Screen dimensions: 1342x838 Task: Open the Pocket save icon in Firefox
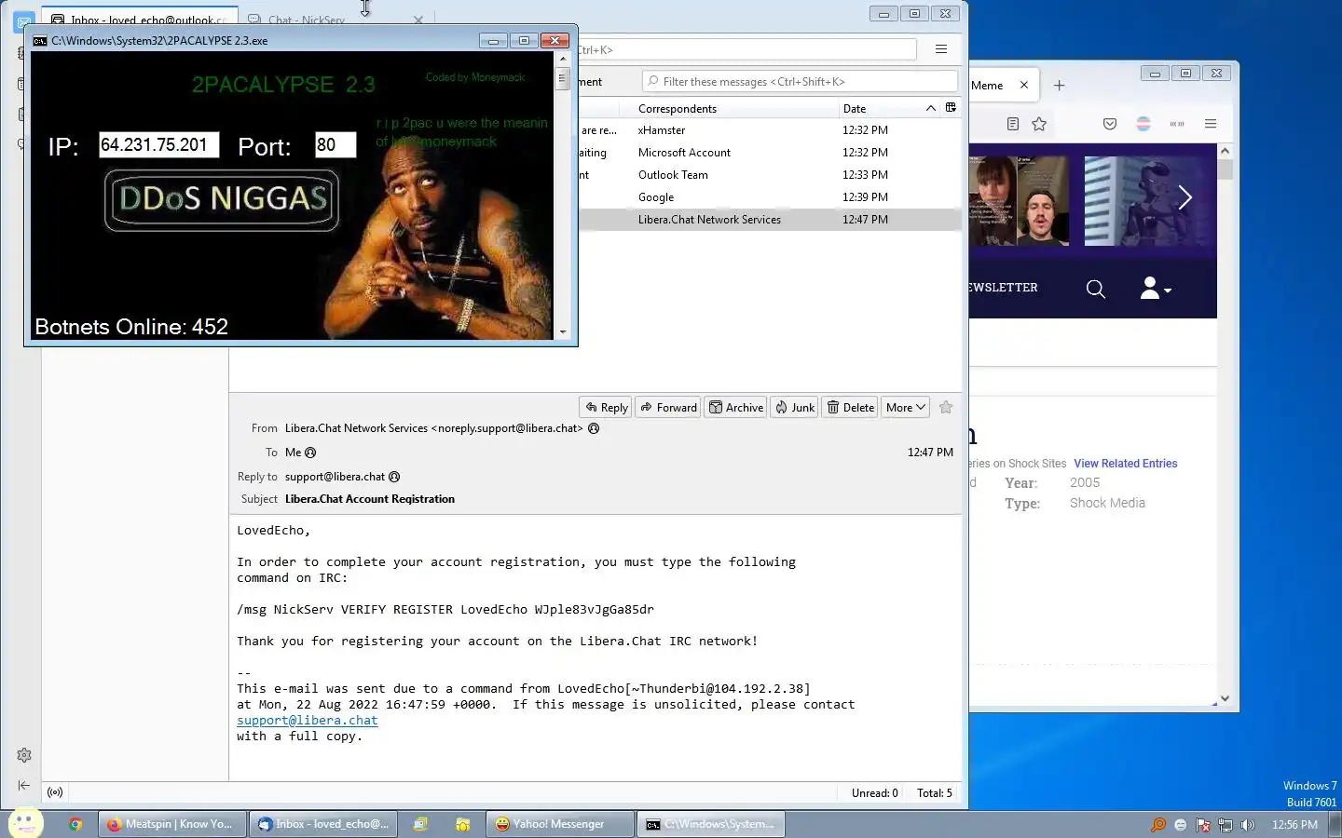click(1110, 124)
